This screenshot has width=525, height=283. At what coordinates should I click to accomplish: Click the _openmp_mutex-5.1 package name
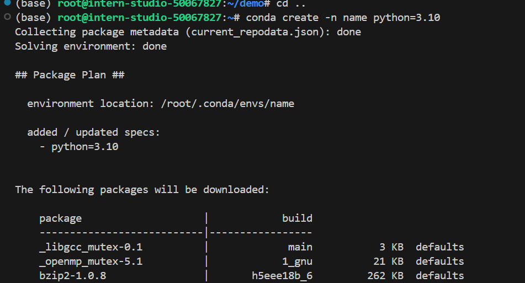[91, 261]
